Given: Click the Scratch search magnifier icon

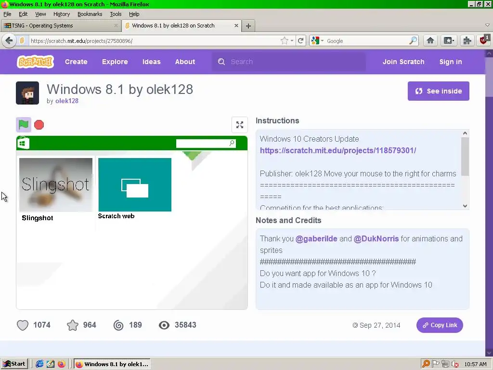Looking at the screenshot, I should pos(221,62).
